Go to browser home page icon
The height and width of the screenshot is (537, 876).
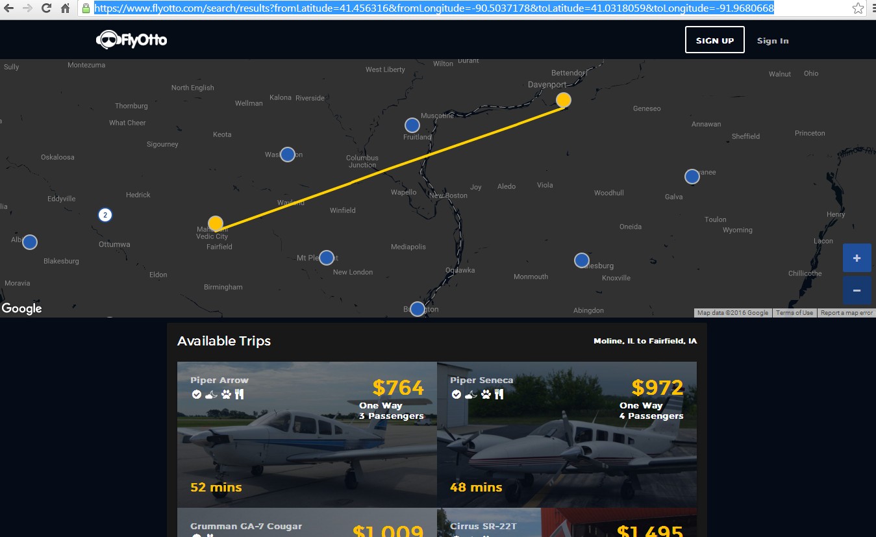[x=65, y=8]
